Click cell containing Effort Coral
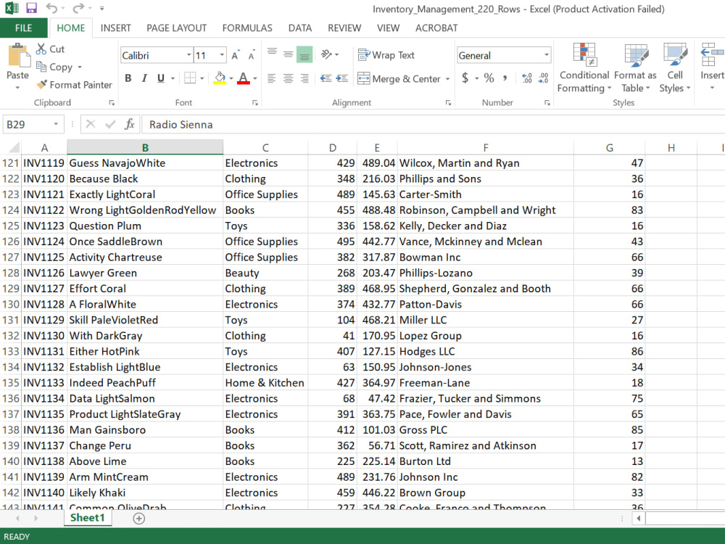 tap(145, 289)
